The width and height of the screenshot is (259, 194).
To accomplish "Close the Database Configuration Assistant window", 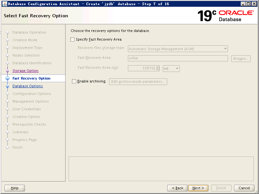I will pos(254,4).
